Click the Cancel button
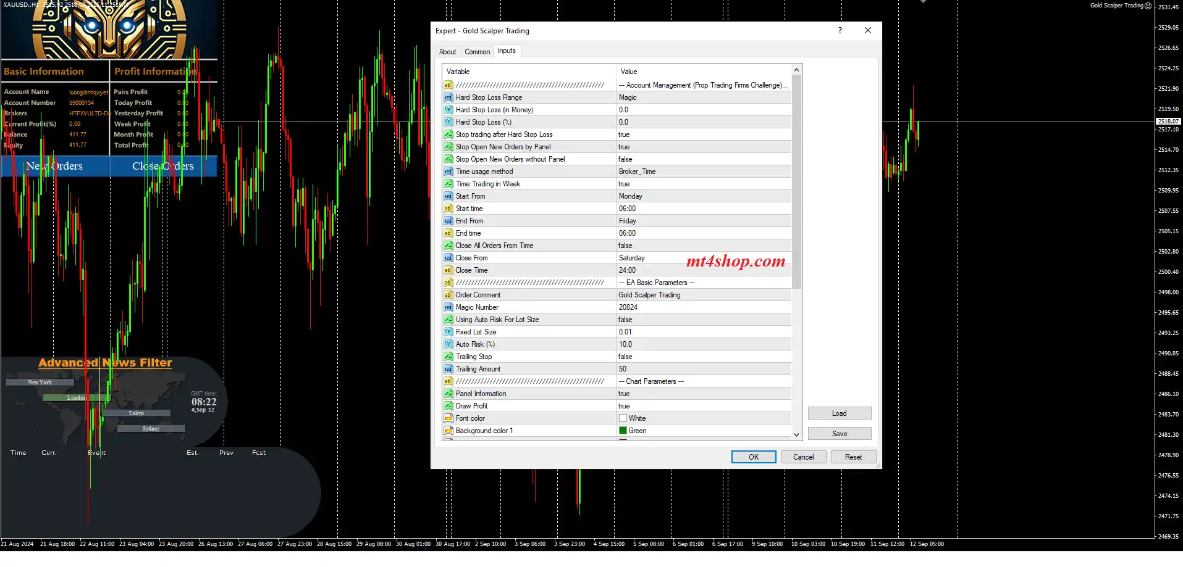 [x=804, y=457]
